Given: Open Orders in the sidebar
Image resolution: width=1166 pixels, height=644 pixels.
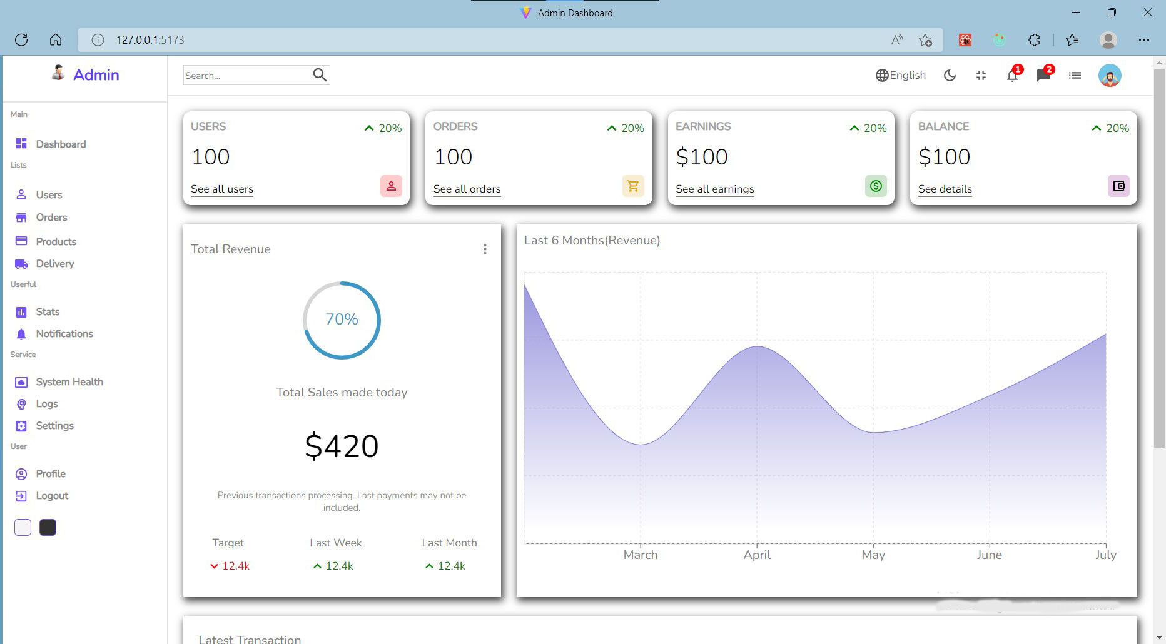Looking at the screenshot, I should click(41, 218).
